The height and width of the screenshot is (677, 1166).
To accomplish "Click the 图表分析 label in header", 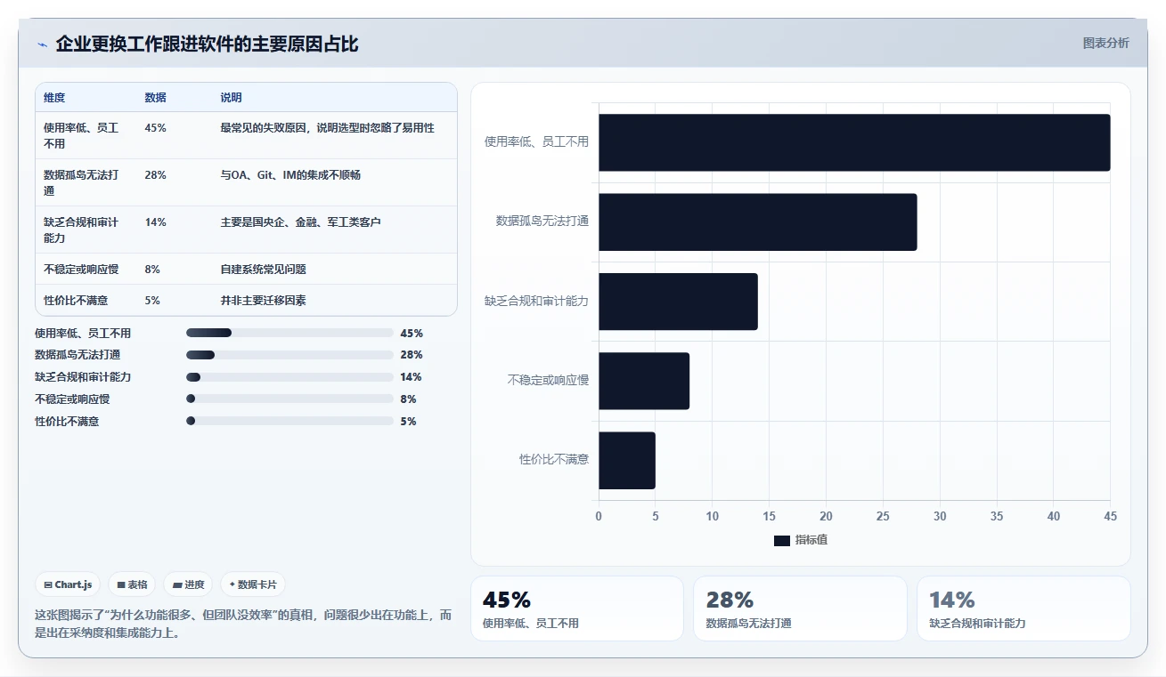I will pyautogui.click(x=1105, y=43).
